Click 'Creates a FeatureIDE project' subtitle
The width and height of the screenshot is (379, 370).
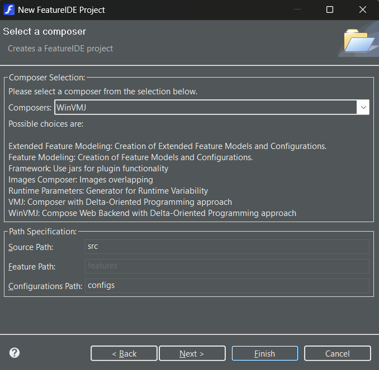[60, 49]
